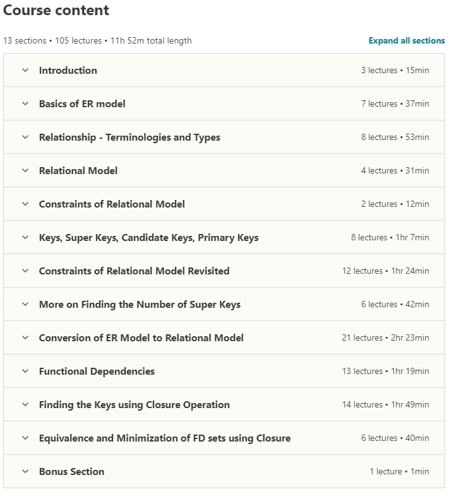
Task: Click the '14 lectures • 1hr 49min' label
Action: [385, 405]
